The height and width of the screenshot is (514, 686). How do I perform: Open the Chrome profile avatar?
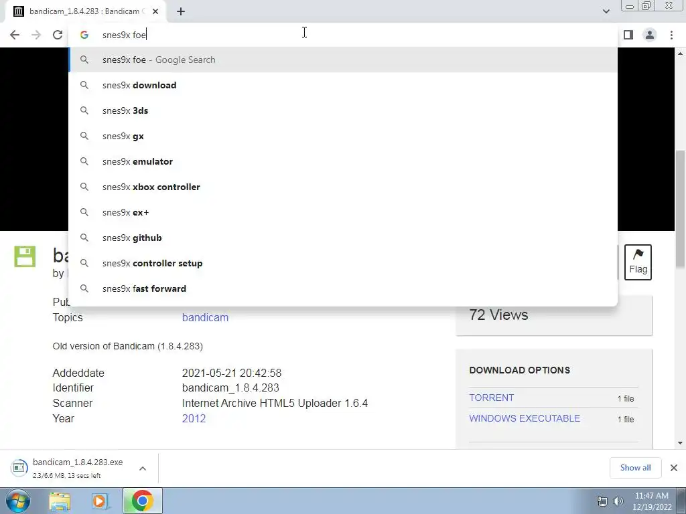pos(650,35)
